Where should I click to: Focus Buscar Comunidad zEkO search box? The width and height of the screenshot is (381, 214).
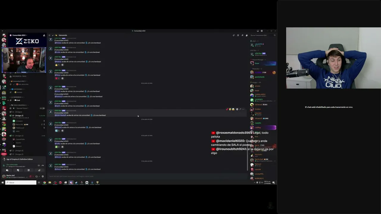pyautogui.click(x=263, y=35)
